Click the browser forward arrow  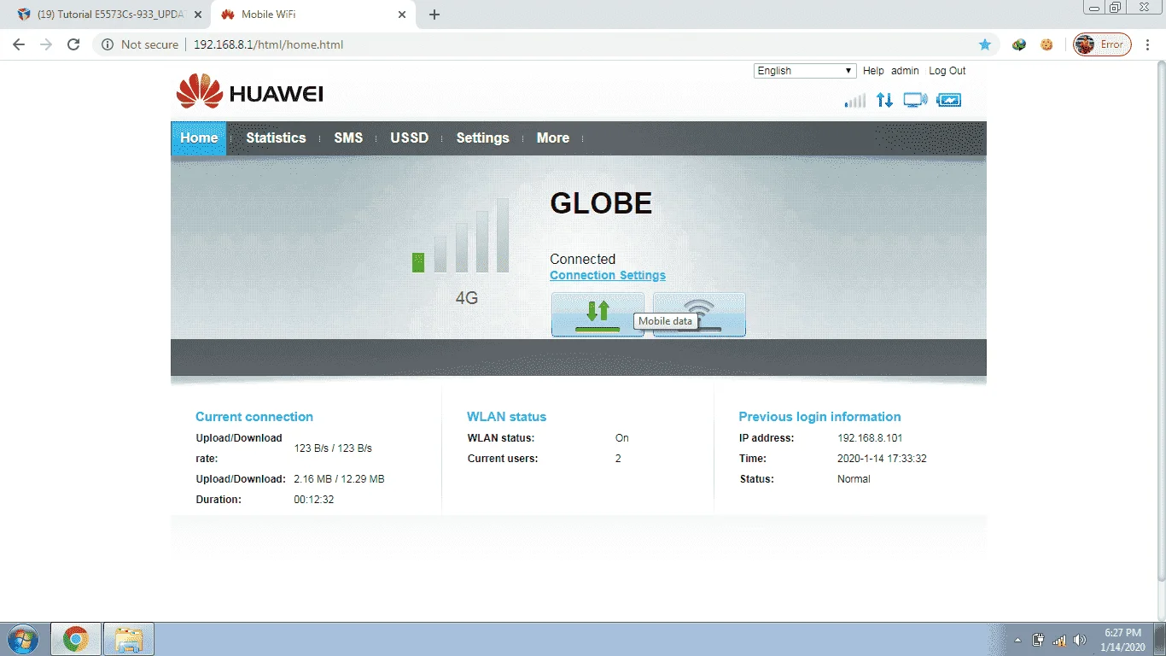click(x=46, y=44)
